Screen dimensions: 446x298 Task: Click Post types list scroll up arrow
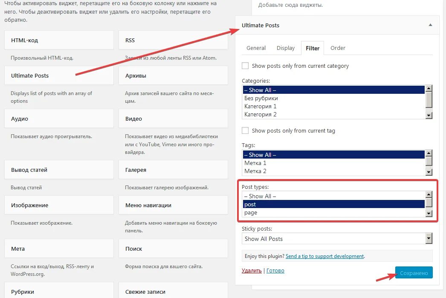tap(429, 194)
